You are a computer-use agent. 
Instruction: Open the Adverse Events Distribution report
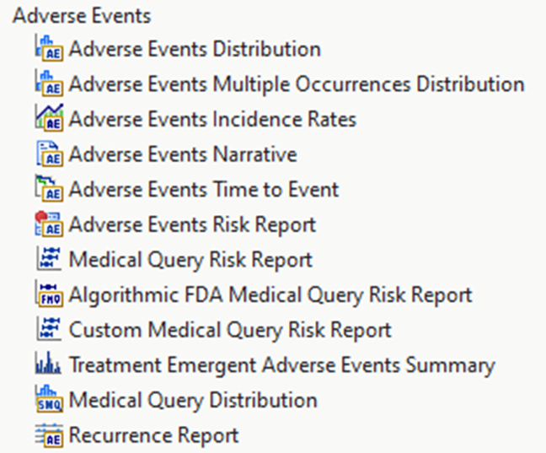195,49
